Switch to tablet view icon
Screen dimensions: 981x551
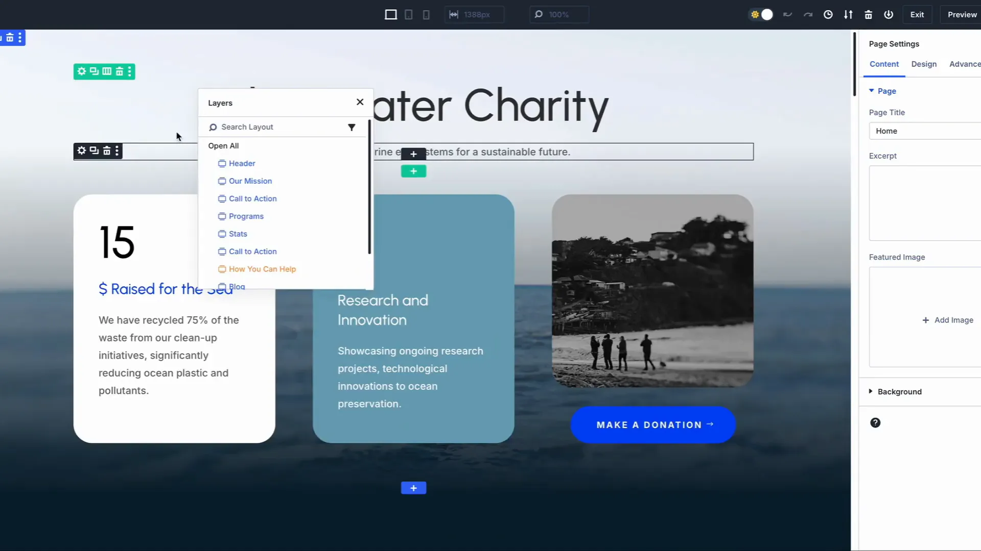409,14
